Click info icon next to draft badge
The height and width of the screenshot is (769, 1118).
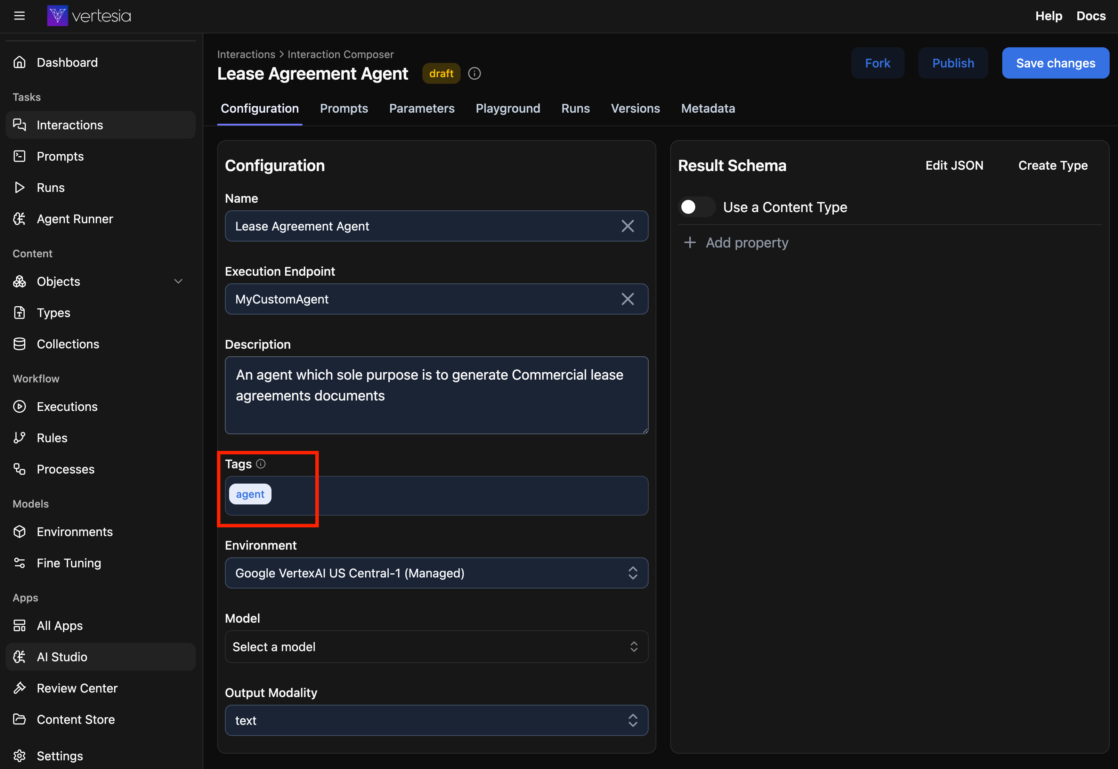[475, 73]
